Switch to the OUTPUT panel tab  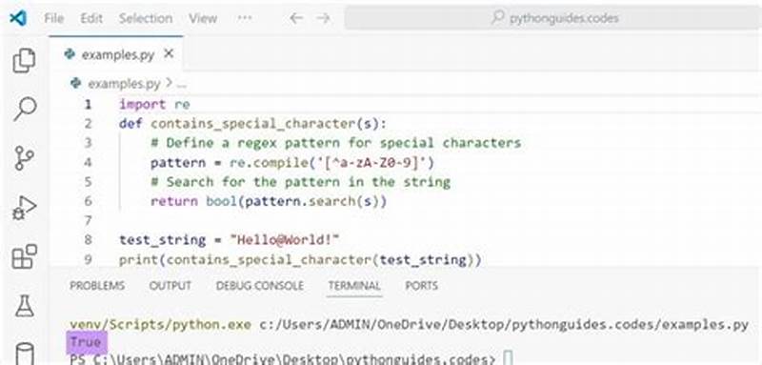(170, 285)
